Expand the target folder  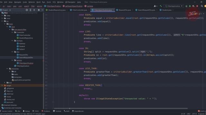(x=2, y=86)
